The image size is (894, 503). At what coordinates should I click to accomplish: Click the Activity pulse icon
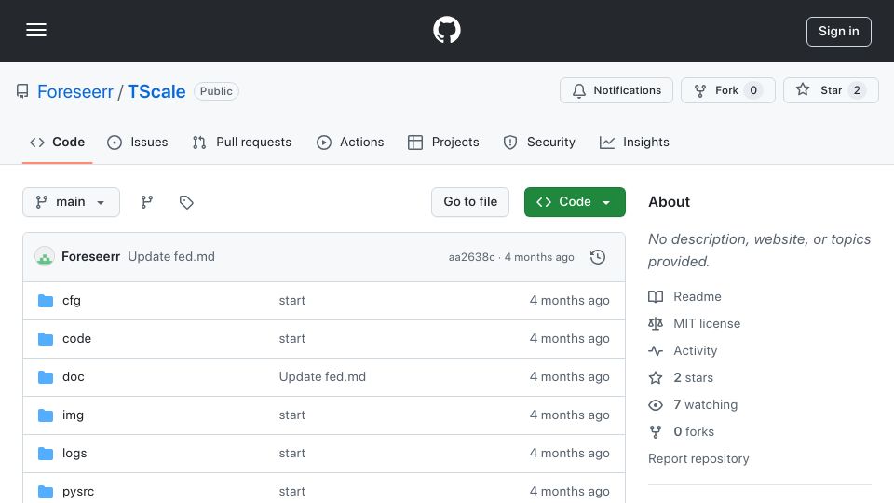(x=656, y=351)
